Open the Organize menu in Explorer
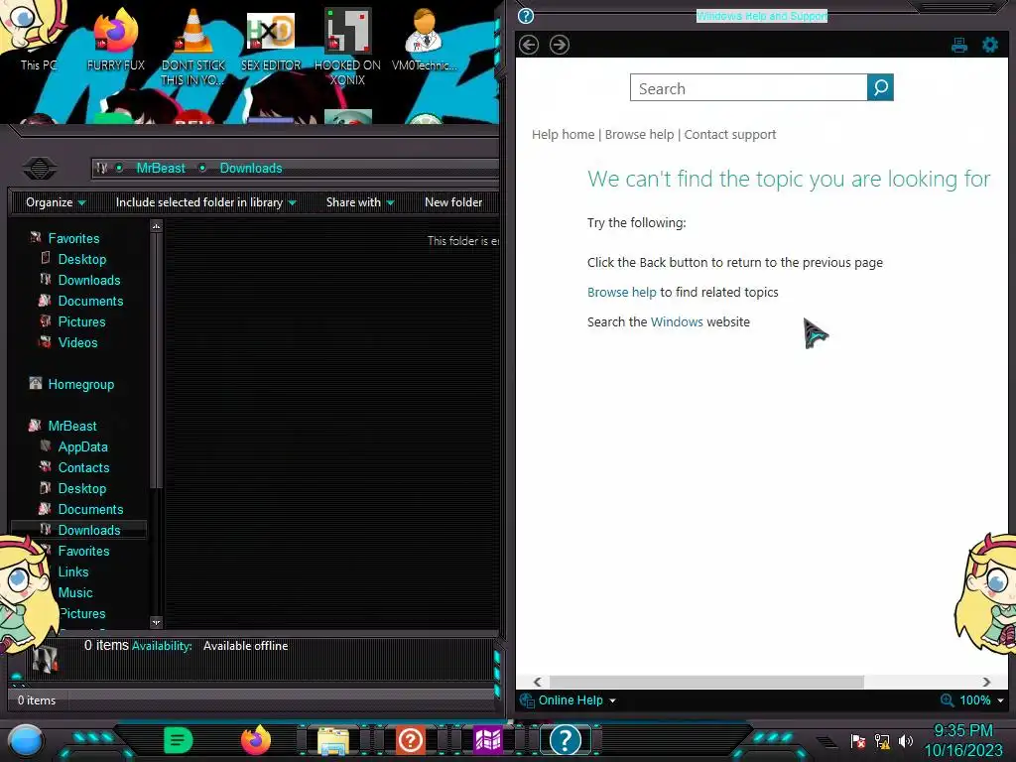 (56, 202)
